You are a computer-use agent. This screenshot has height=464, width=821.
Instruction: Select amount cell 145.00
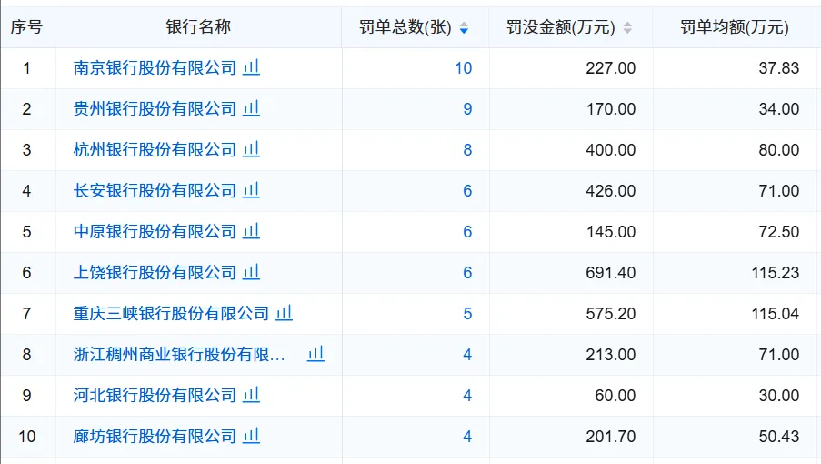coord(610,231)
